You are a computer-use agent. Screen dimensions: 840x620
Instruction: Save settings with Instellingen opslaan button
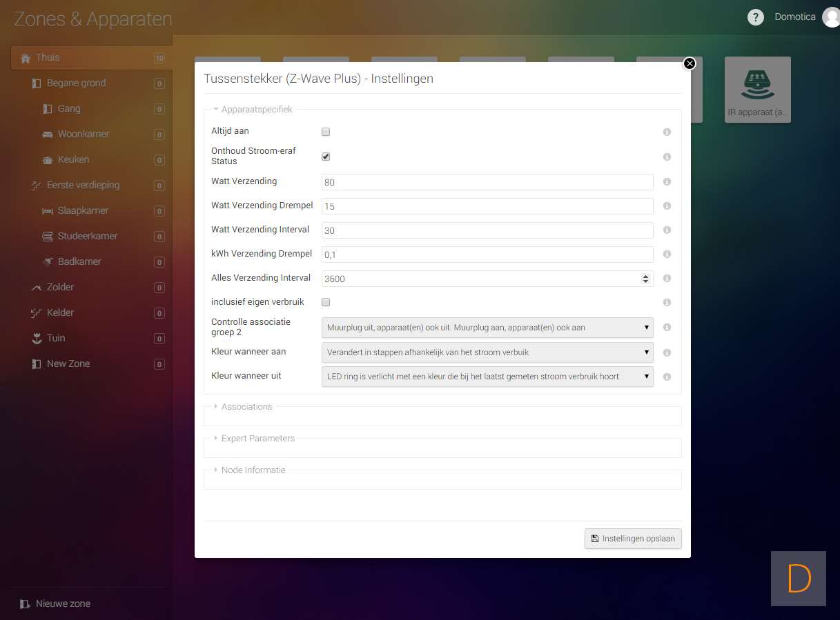pos(633,539)
